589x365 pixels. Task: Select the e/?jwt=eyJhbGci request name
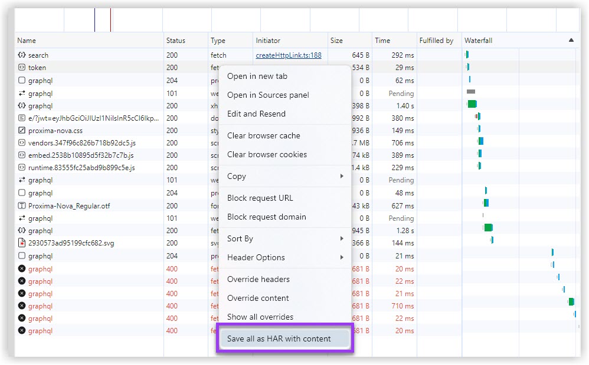93,118
